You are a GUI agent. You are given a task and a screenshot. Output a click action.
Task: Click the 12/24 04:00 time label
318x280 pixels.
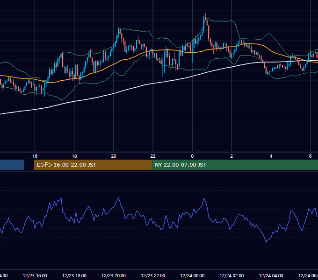point(271,275)
